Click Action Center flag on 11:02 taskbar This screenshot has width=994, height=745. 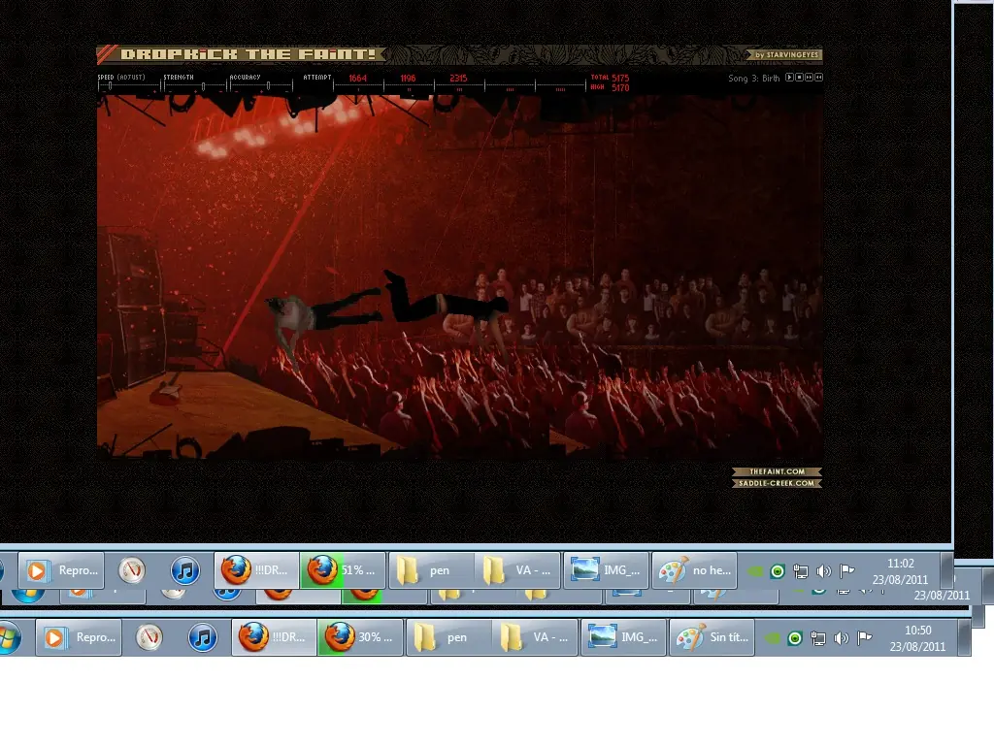pos(846,571)
